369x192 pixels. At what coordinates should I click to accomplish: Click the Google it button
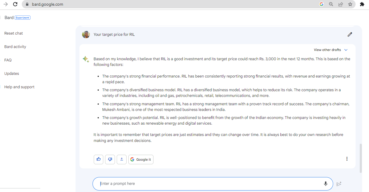click(141, 160)
